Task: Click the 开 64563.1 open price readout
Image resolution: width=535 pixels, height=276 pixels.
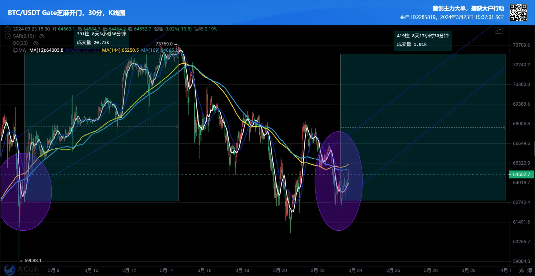Action: [63, 29]
